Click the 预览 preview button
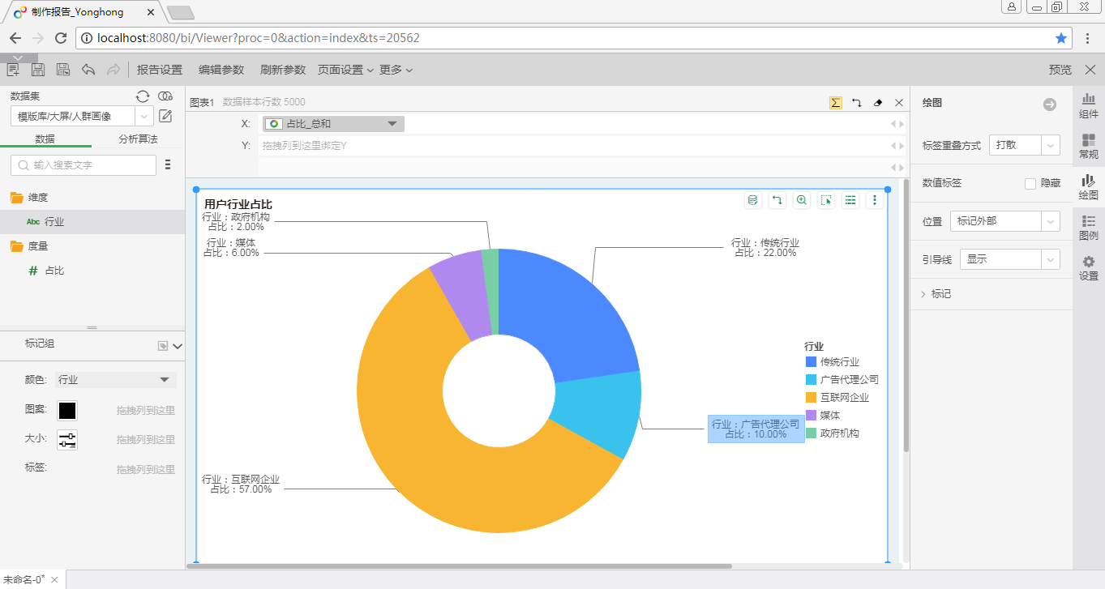This screenshot has height=589, width=1105. click(1060, 70)
